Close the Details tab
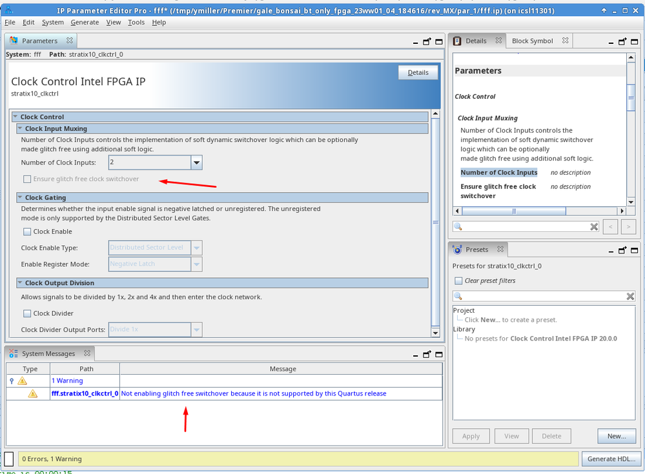 (498, 40)
